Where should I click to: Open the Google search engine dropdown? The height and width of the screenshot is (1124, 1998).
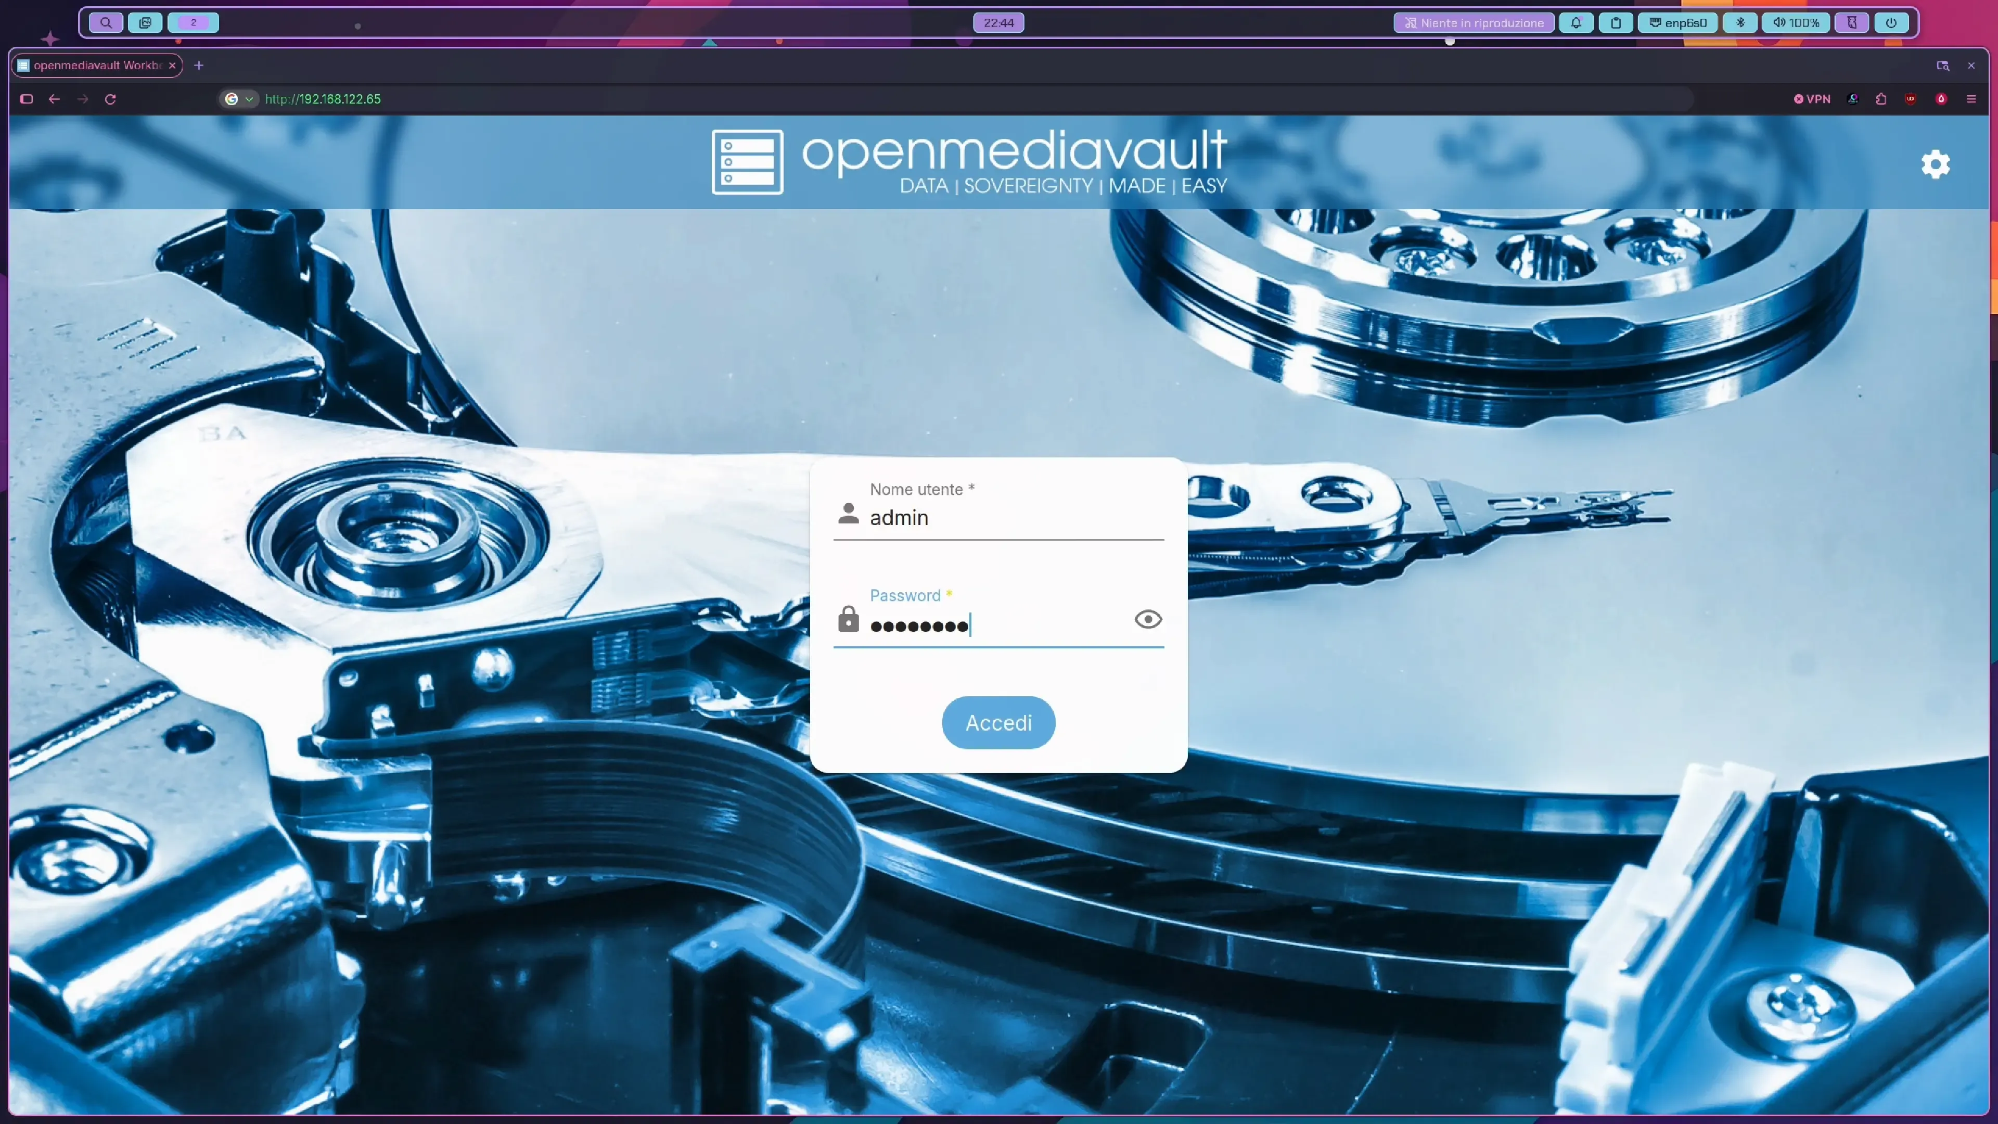coord(239,98)
